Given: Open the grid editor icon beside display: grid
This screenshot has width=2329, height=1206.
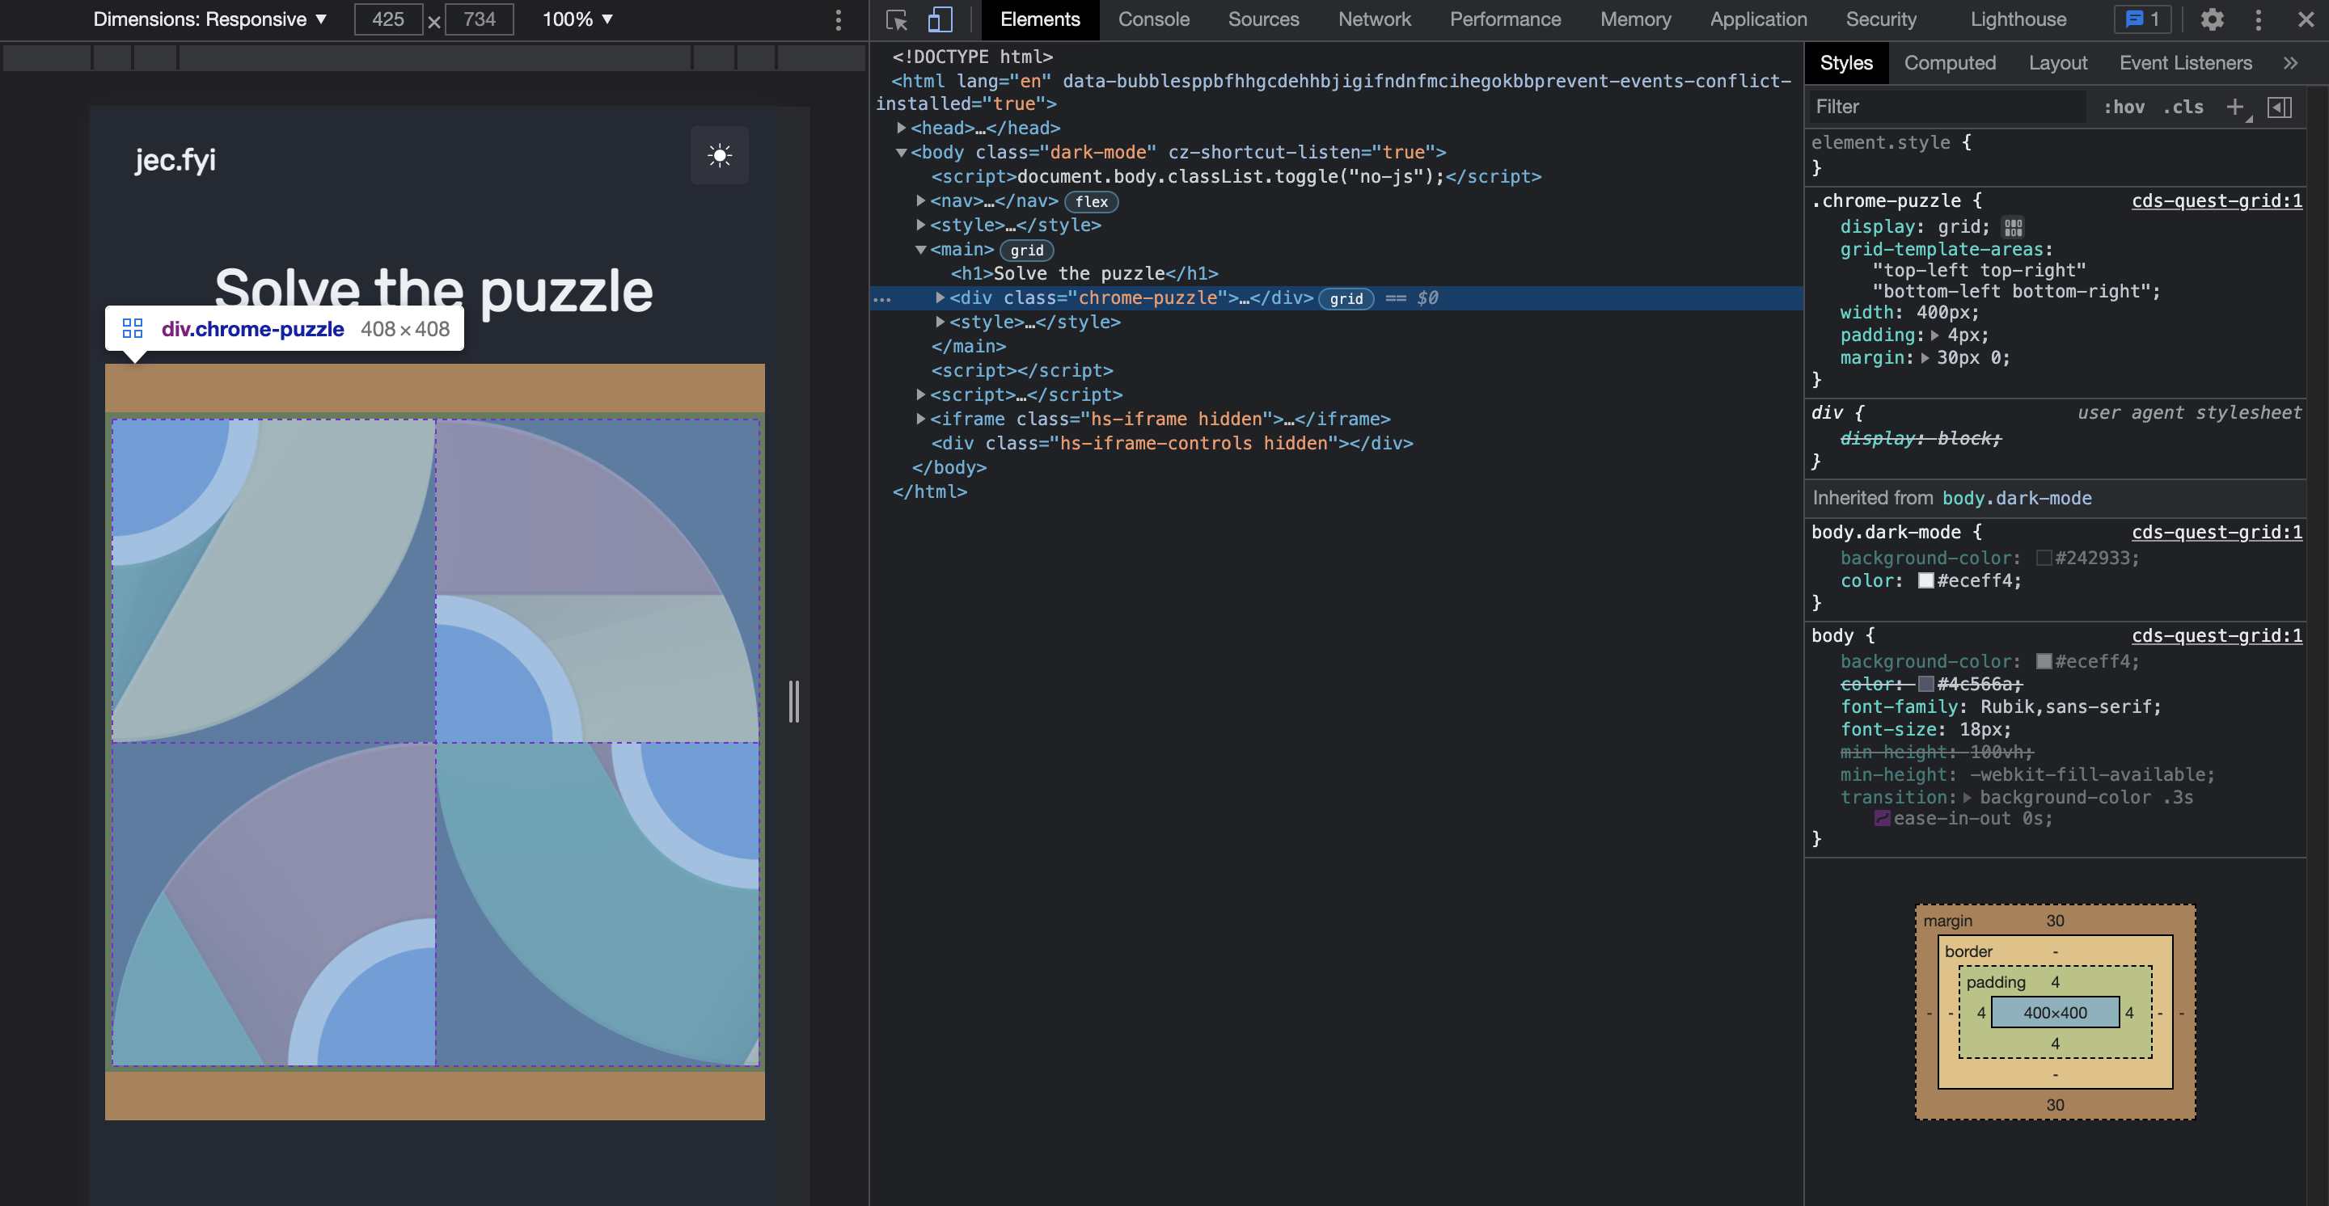Looking at the screenshot, I should pyautogui.click(x=2014, y=227).
